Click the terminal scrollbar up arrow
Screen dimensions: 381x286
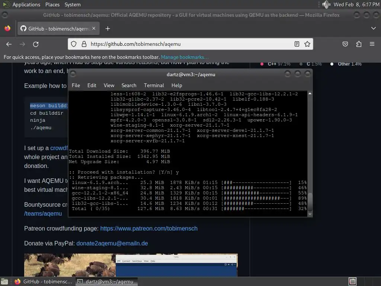[x=310, y=93]
